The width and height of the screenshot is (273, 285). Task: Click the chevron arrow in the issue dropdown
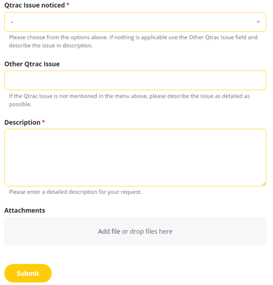pos(258,22)
